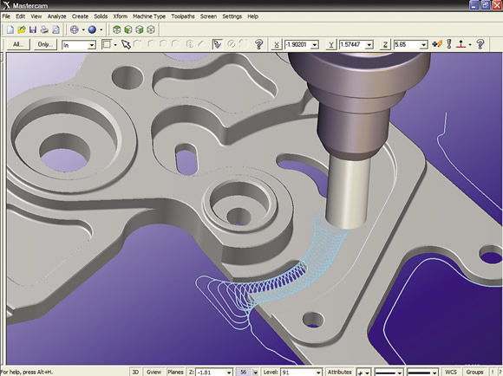Open the status bar Z depth -1.81 dropdown

[x=229, y=373]
